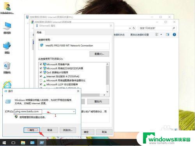Select the QoS packet scheduler item text

pos(57,72)
